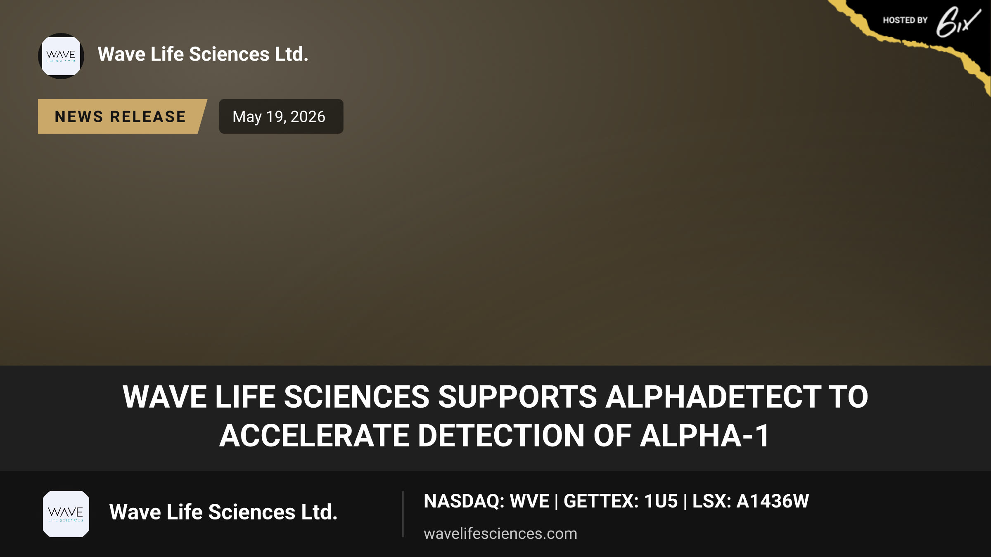Click the headline line ending with ALPHADETECT TO
The width and height of the screenshot is (991, 557).
495,397
